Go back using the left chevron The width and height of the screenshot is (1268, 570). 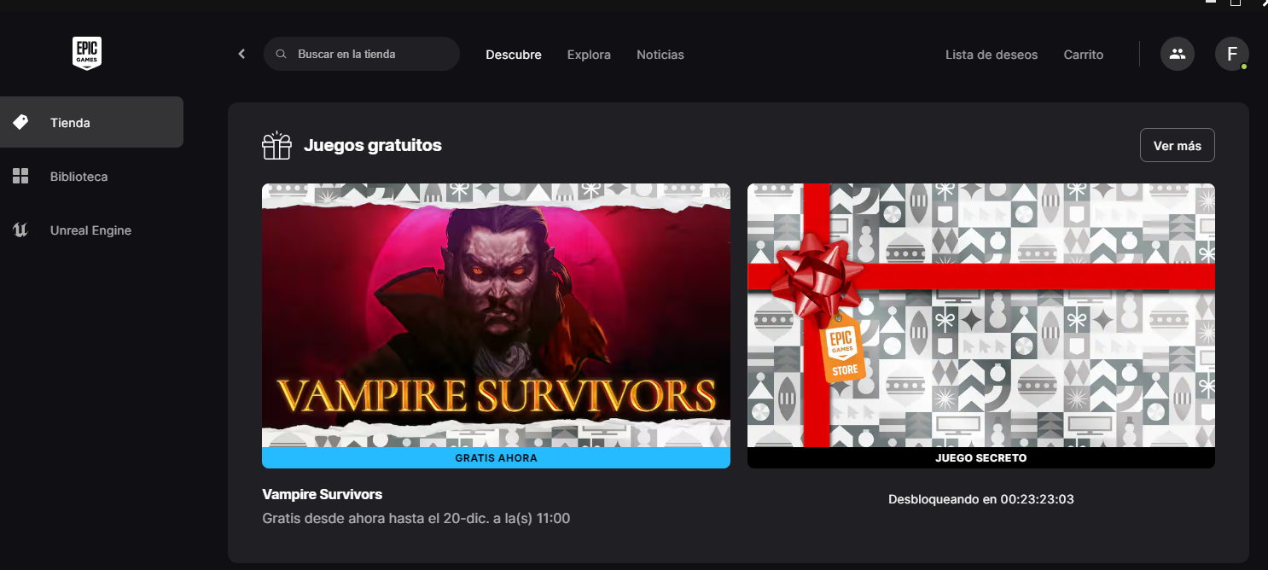[x=241, y=54]
